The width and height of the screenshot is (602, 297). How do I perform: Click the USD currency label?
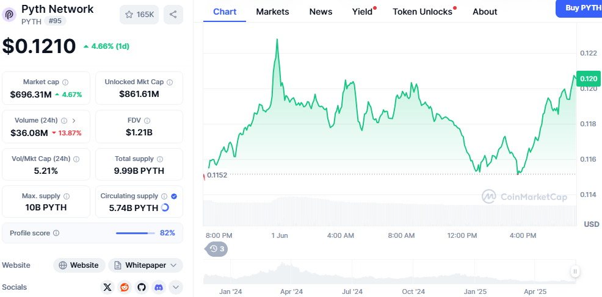click(x=591, y=224)
